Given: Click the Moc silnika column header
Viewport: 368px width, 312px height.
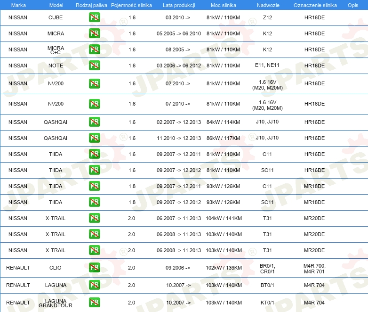Looking at the screenshot, I should (223, 5).
